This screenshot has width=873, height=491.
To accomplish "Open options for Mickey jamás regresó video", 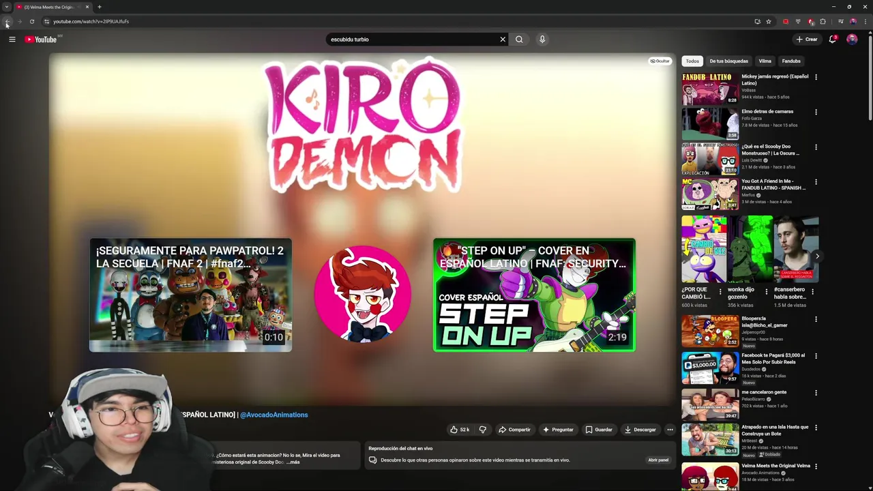I will [816, 77].
